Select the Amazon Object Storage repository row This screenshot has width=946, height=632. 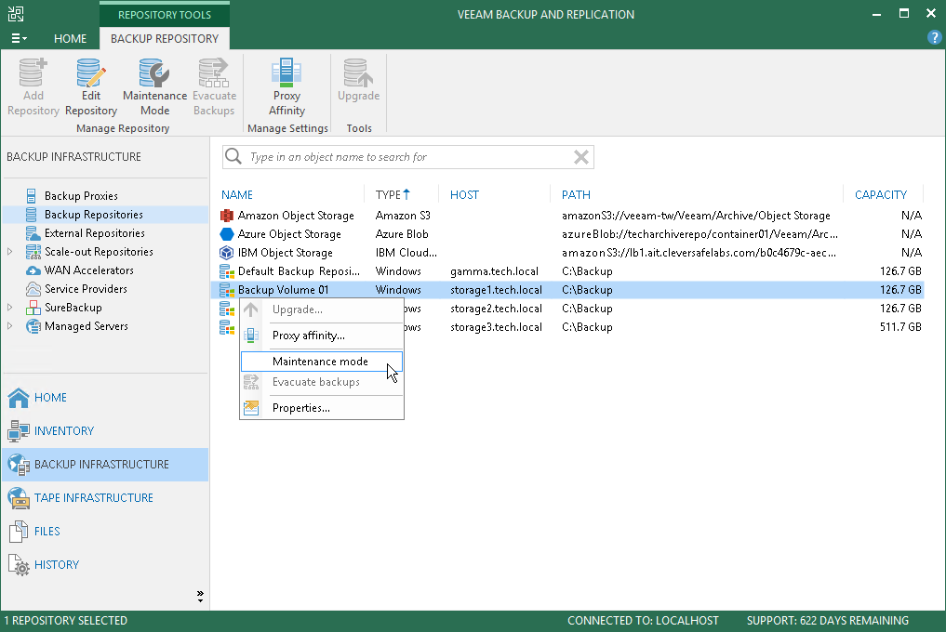coord(296,216)
